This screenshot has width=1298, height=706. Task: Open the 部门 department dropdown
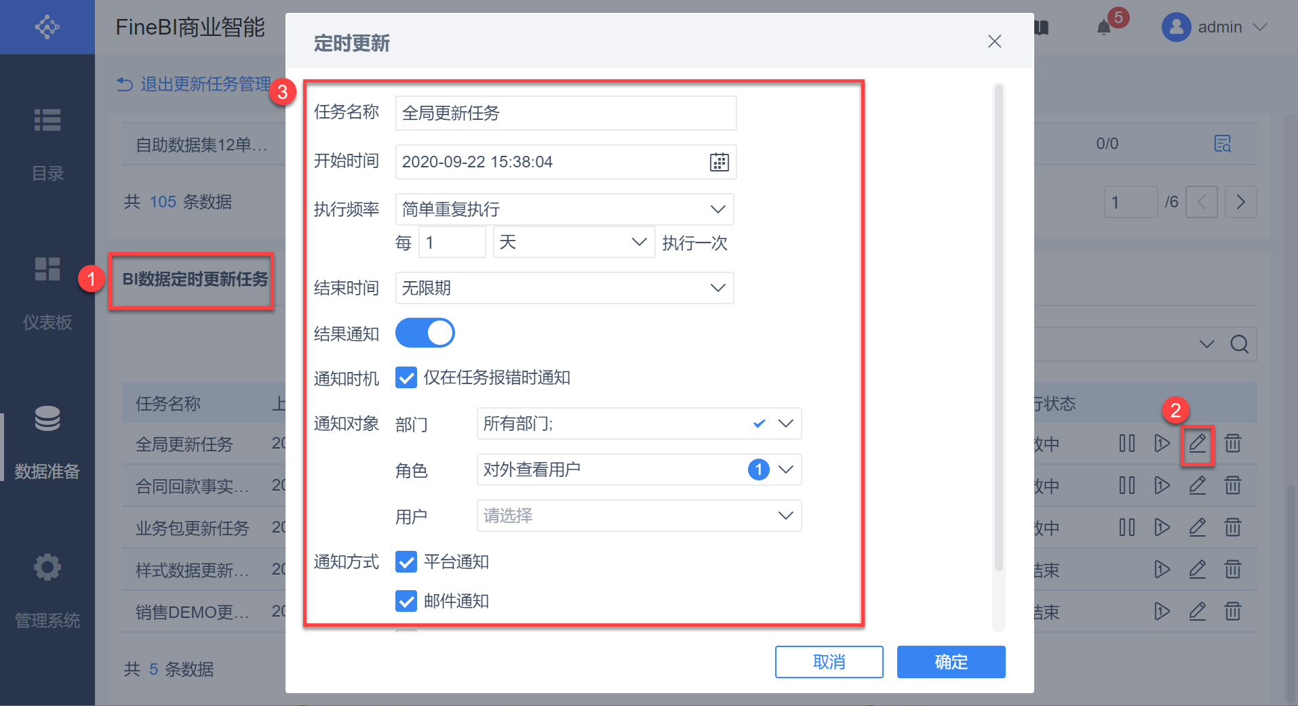(639, 423)
